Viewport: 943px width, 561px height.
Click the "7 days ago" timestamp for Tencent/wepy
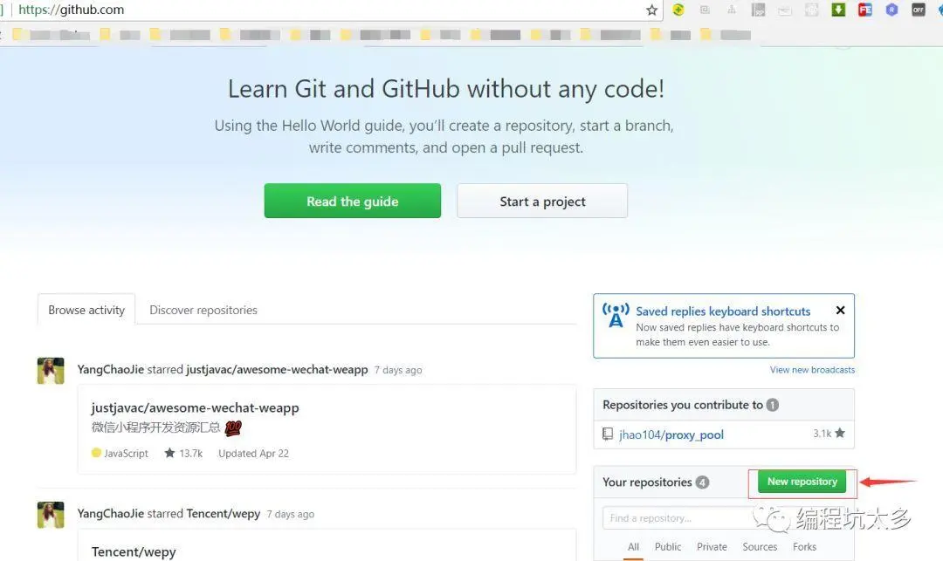(x=291, y=514)
